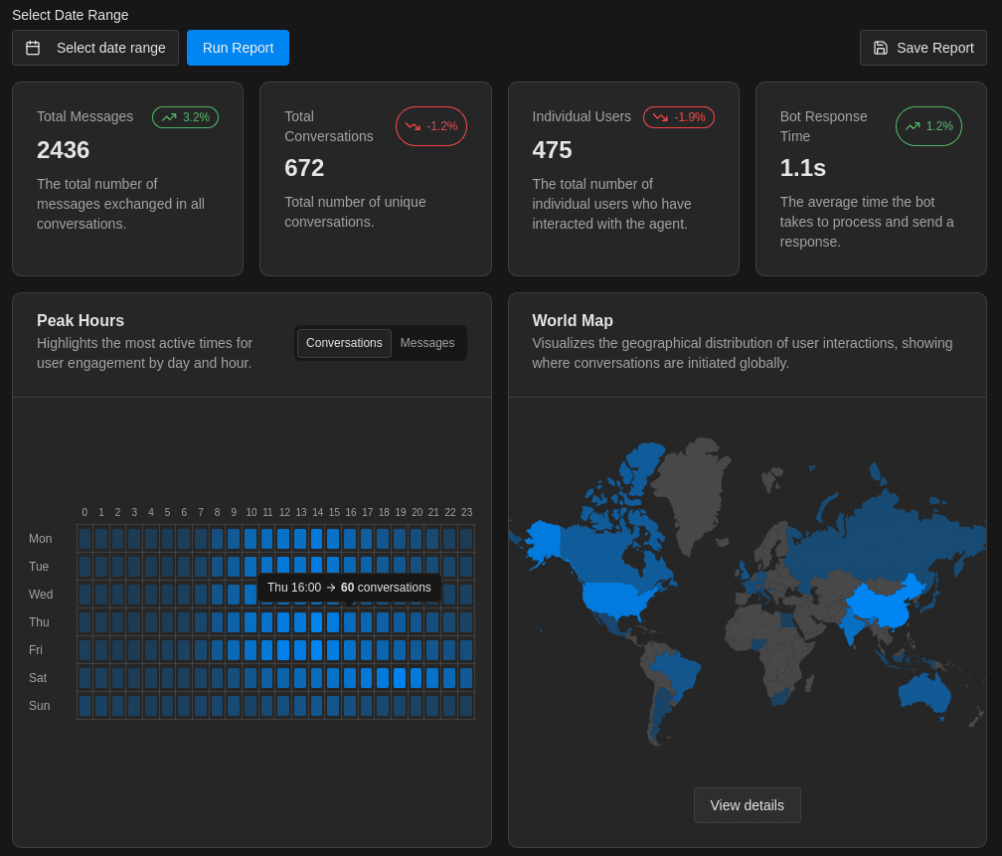Select the Monday 0:00 heatmap cell
This screenshot has height=856, width=1002.
point(84,539)
